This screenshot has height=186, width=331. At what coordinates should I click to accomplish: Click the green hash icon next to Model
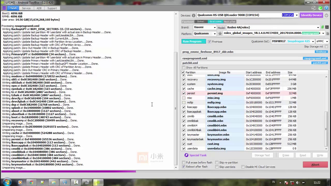pos(322,27)
